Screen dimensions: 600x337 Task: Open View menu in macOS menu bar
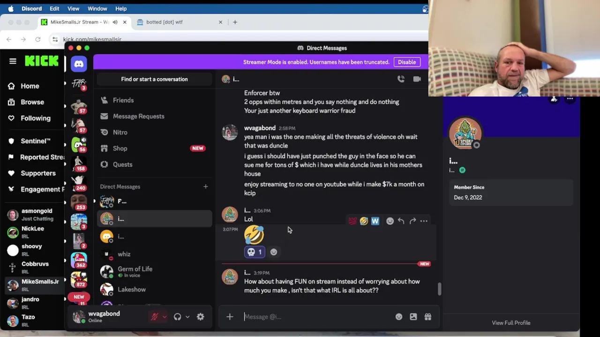click(74, 8)
